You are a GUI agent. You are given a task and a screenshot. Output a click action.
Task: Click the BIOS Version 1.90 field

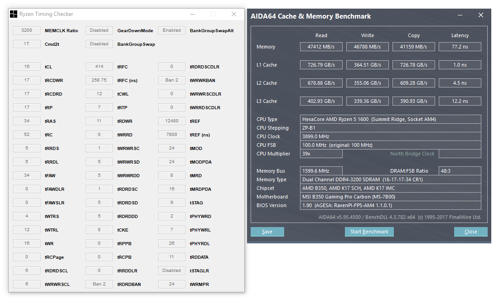pos(391,205)
